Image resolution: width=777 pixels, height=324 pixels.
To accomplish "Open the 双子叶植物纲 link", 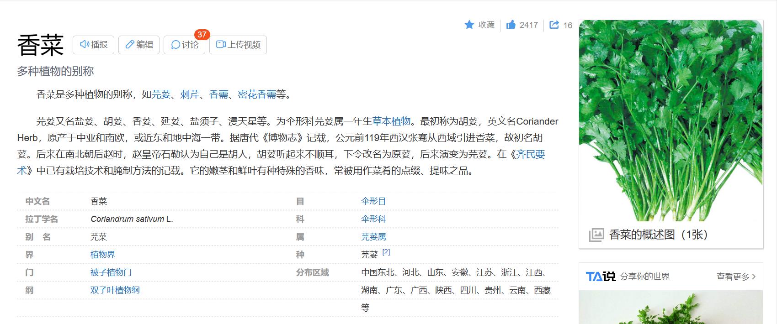I will (x=115, y=290).
